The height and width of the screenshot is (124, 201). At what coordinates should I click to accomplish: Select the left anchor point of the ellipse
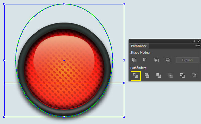click(x=16, y=60)
